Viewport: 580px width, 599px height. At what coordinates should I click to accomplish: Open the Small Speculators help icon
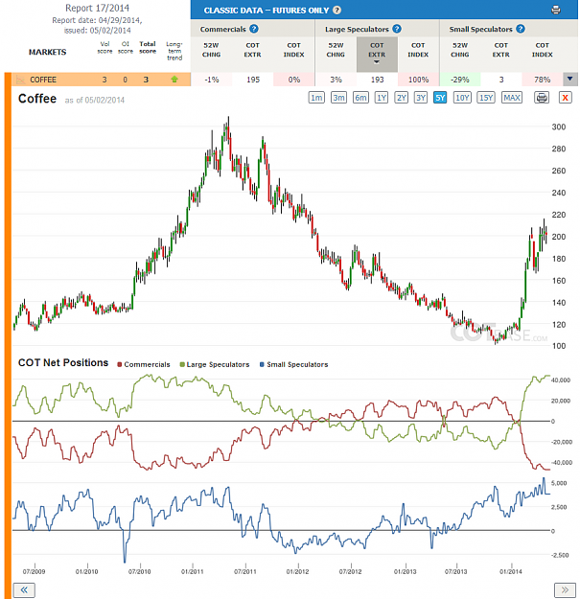[521, 29]
